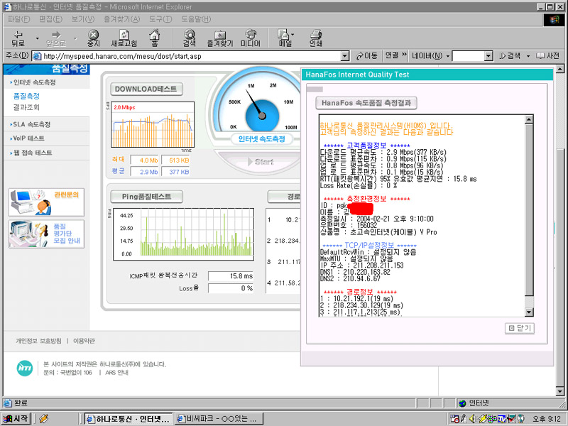Open the Back button history dropdown arrow
This screenshot has width=568, height=426.
pyautogui.click(x=37, y=38)
